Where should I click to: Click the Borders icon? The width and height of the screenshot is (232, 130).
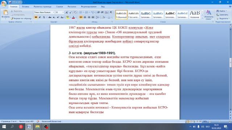coord(109,17)
